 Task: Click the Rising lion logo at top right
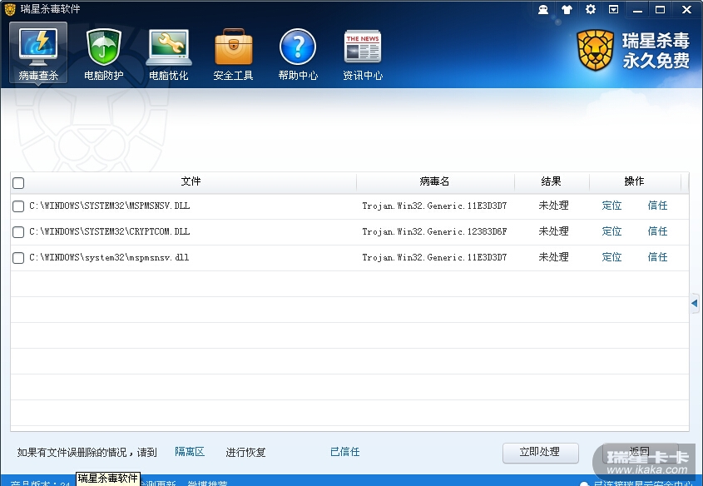click(595, 50)
